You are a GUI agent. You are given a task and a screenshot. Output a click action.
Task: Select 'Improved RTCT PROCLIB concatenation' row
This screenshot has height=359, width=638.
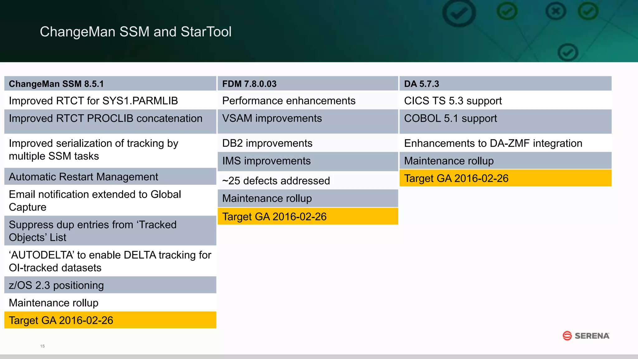110,122
